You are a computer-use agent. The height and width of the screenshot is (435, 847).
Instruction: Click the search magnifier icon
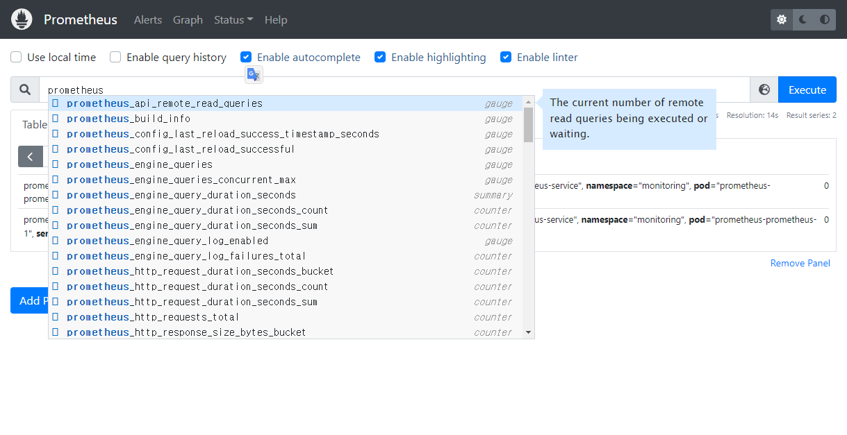25,89
